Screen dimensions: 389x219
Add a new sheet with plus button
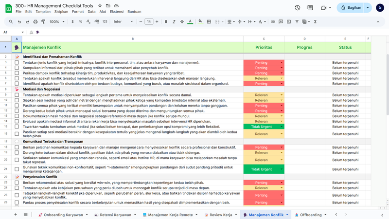coord(16,215)
